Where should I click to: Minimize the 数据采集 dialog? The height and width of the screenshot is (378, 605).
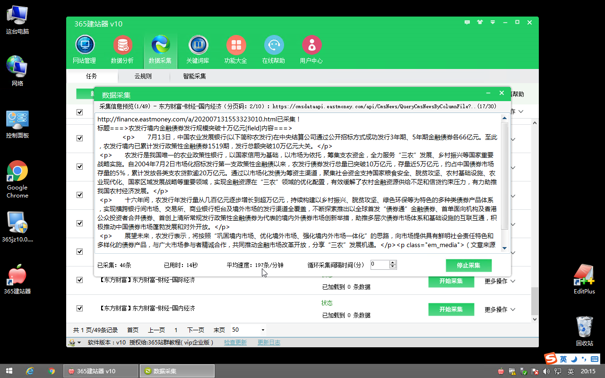tap(489, 93)
